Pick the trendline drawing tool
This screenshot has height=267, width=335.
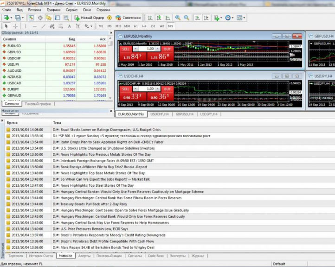coord(43,26)
